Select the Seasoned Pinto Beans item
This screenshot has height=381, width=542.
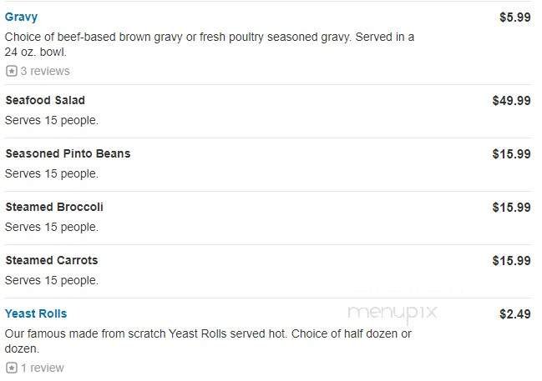[68, 153]
